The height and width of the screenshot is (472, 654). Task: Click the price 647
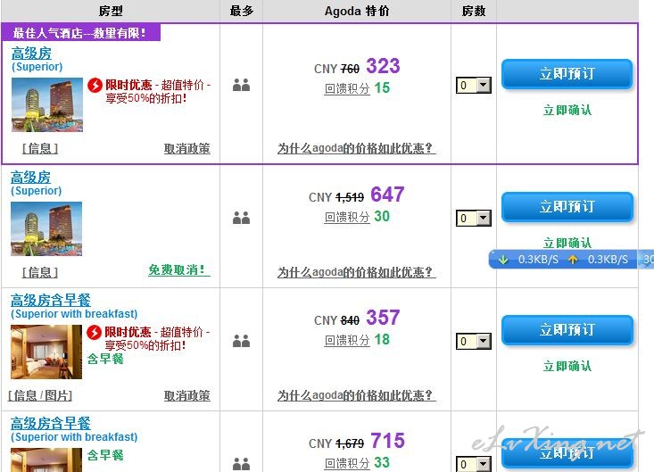(387, 195)
